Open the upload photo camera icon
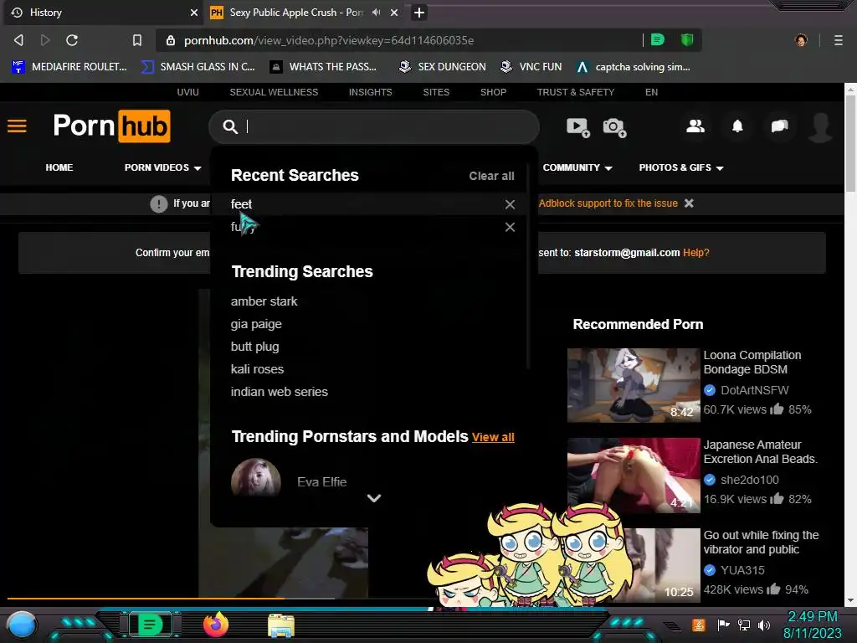Image resolution: width=857 pixels, height=643 pixels. click(x=614, y=127)
